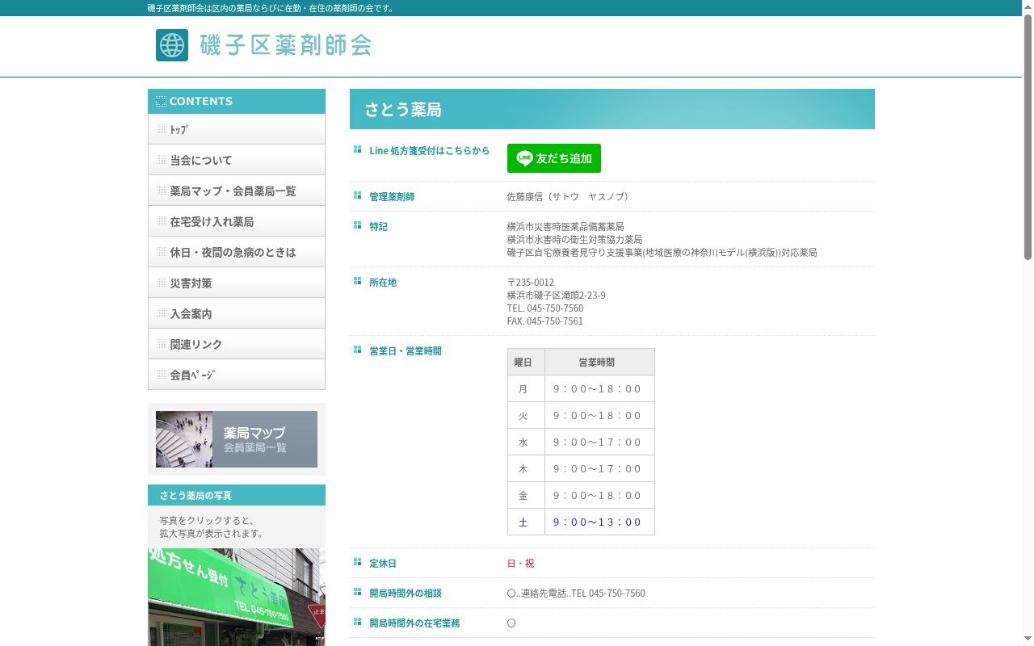This screenshot has width=1034, height=646.
Task: Go to 災害対策 page
Action: [237, 283]
